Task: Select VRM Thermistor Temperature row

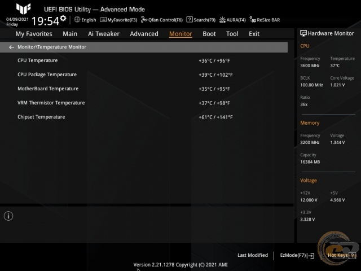Action: [x=144, y=103]
